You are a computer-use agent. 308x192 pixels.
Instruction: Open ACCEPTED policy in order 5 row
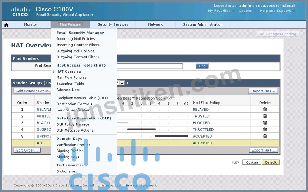pos(202,136)
